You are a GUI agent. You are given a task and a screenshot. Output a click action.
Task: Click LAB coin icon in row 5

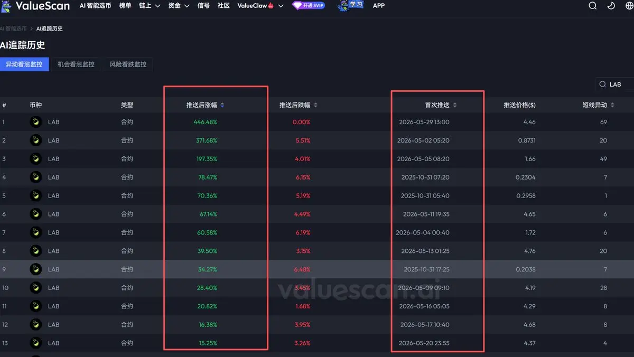click(35, 196)
